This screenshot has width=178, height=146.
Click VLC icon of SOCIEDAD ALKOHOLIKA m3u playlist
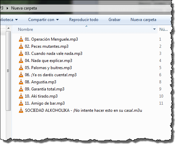[21, 110]
